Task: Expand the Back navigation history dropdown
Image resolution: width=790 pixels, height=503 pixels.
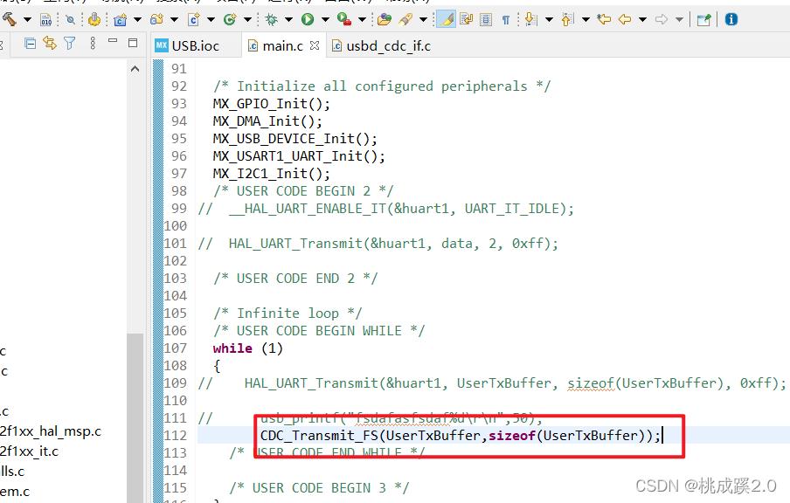Action: pyautogui.click(x=641, y=19)
